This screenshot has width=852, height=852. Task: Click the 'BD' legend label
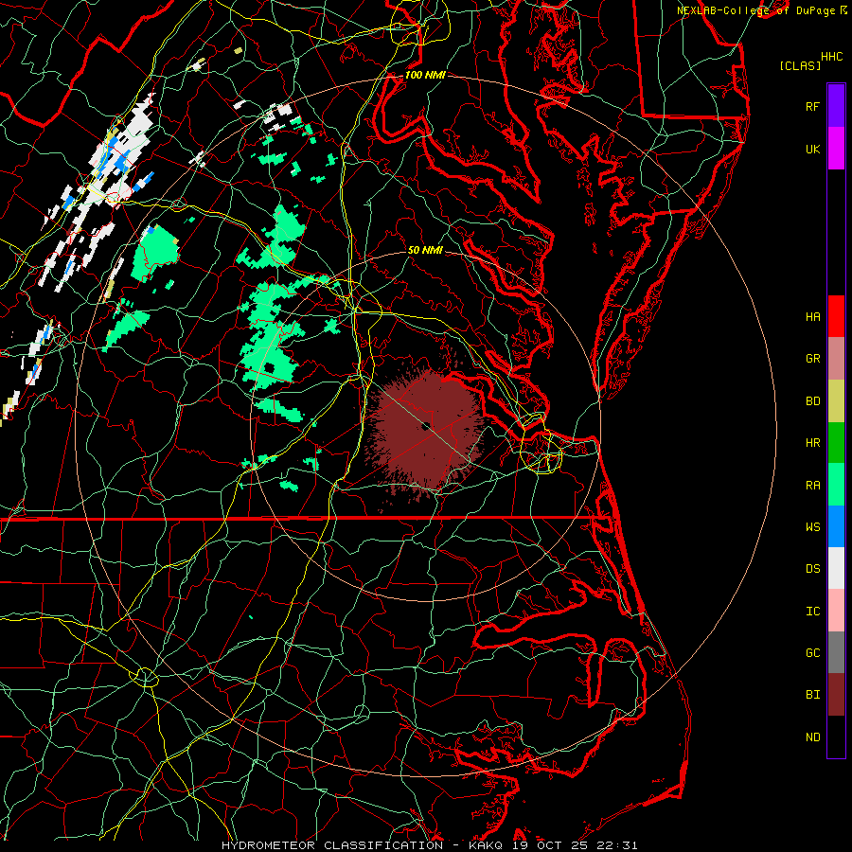point(812,401)
